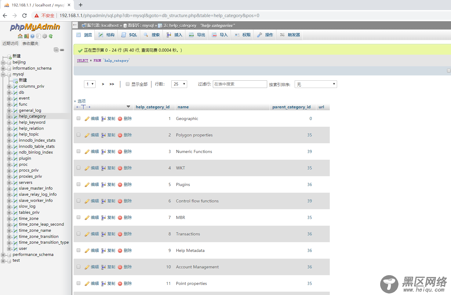Open the 插入 insert tab
The height and width of the screenshot is (295, 451).
(x=174, y=35)
